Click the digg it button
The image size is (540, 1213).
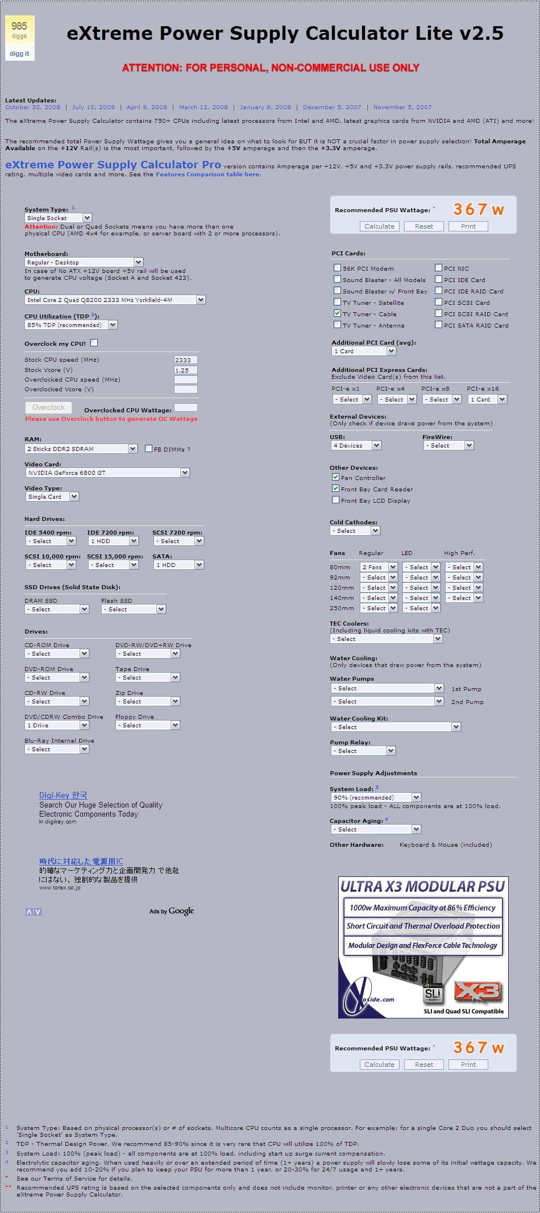click(19, 54)
